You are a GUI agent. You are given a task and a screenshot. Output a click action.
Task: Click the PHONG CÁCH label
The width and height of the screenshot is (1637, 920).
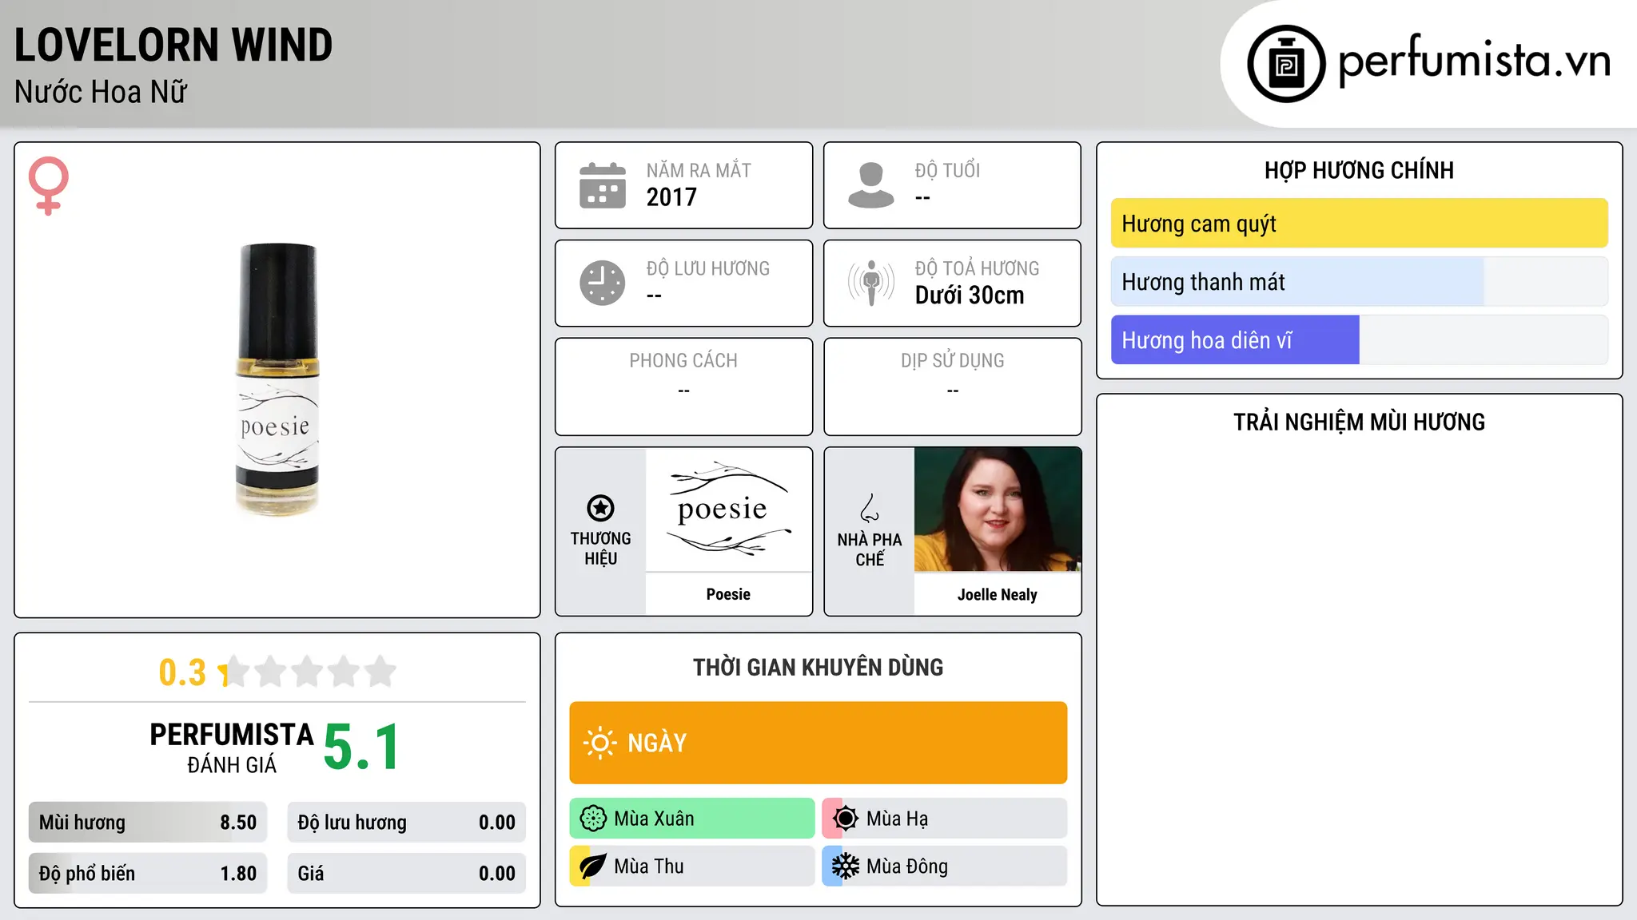pos(683,361)
